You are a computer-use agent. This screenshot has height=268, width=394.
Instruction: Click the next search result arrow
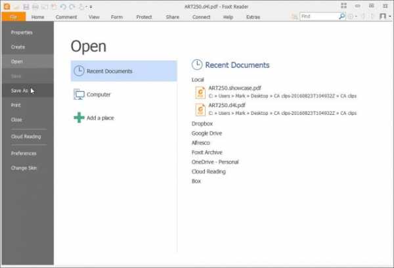pos(372,16)
